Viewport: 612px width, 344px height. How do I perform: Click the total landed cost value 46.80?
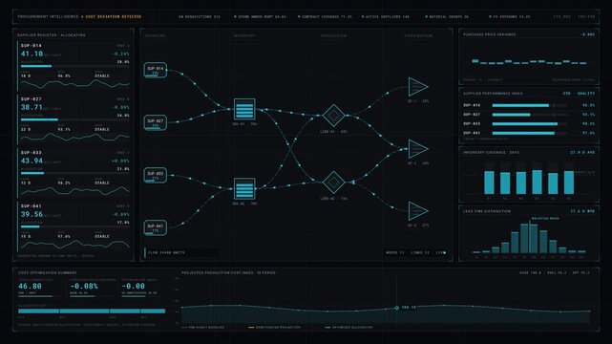click(30, 287)
